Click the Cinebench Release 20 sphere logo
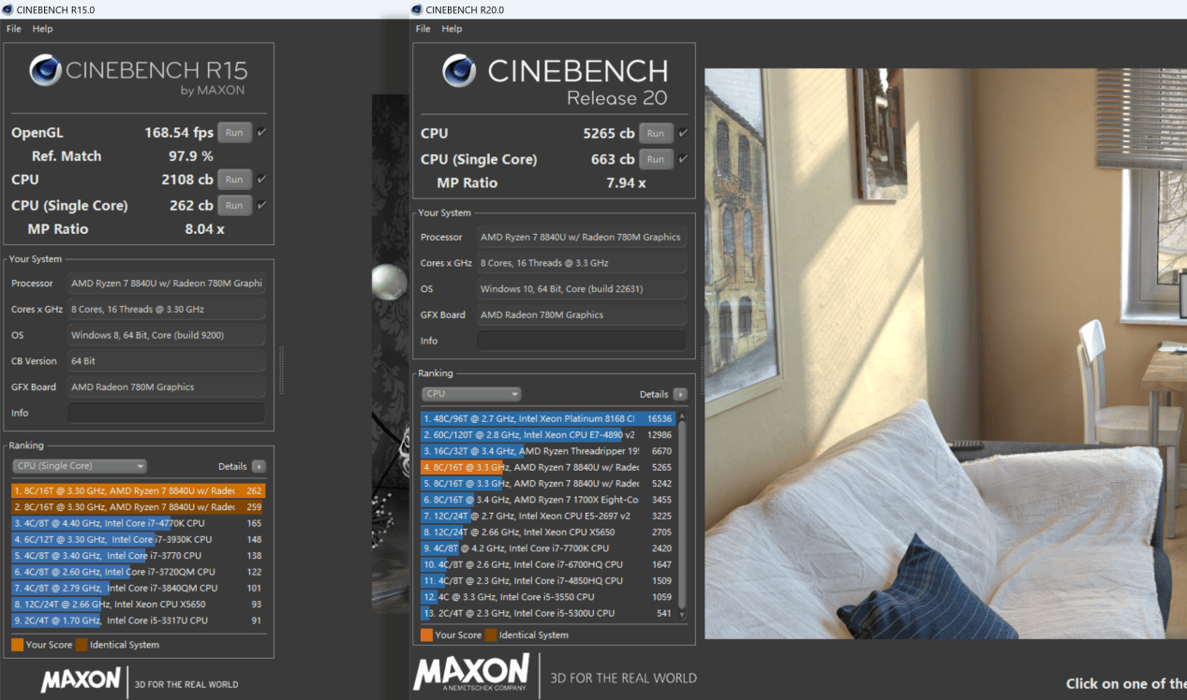The image size is (1187, 700). [x=459, y=70]
